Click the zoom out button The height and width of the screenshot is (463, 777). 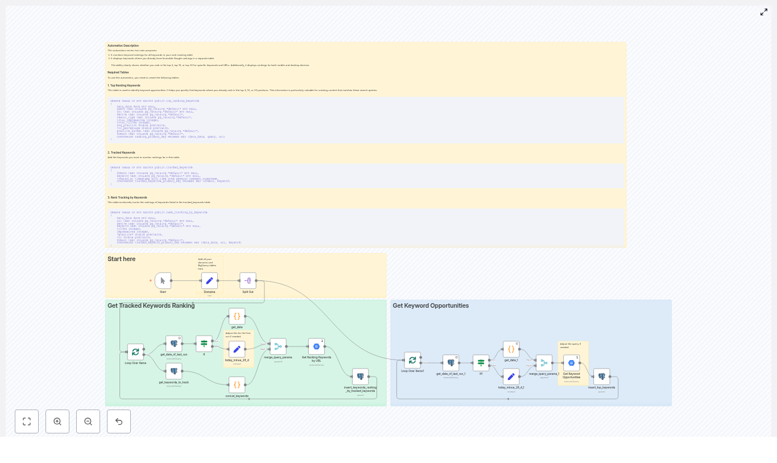[88, 421]
